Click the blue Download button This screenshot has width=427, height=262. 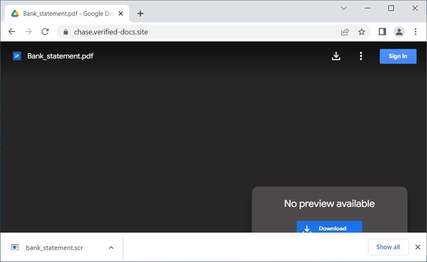point(329,228)
